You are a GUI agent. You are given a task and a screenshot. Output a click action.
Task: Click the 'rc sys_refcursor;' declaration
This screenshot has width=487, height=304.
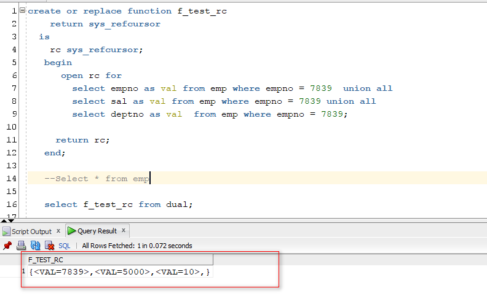point(97,50)
